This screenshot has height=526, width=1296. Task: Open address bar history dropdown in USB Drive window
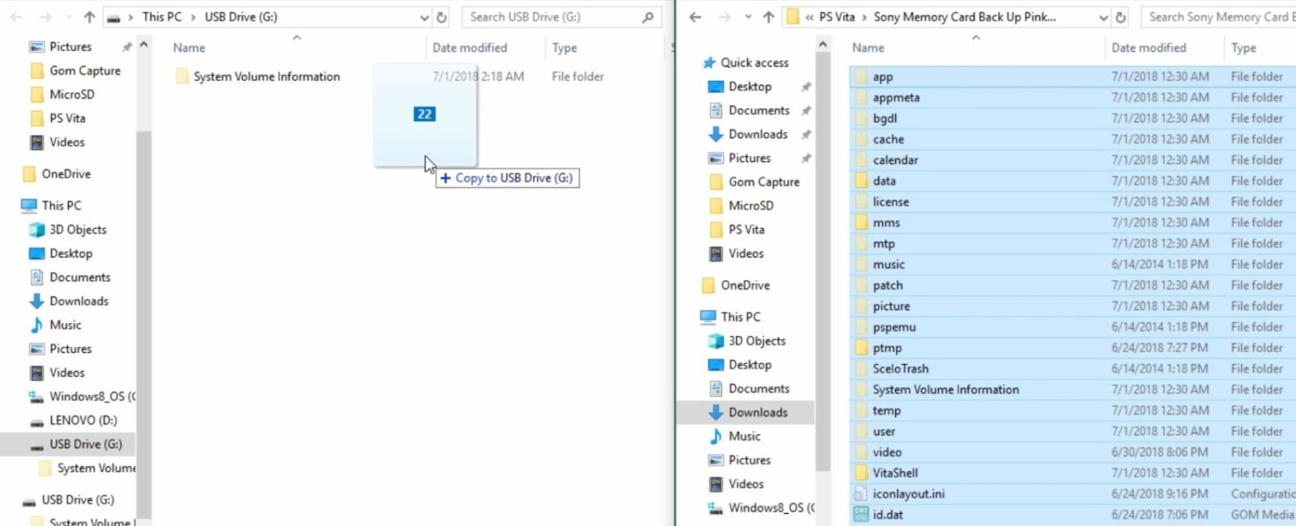424,17
